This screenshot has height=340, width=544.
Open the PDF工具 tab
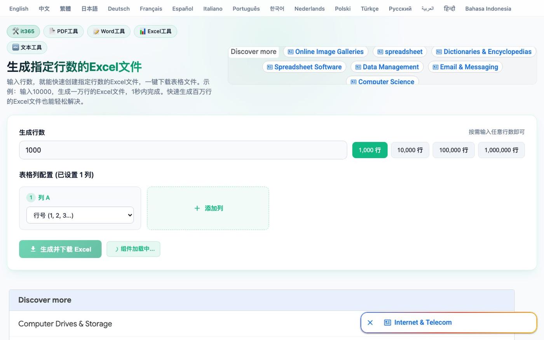click(x=63, y=31)
